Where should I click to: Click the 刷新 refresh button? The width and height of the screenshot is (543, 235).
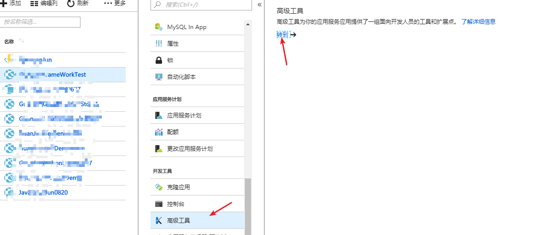tap(78, 3)
